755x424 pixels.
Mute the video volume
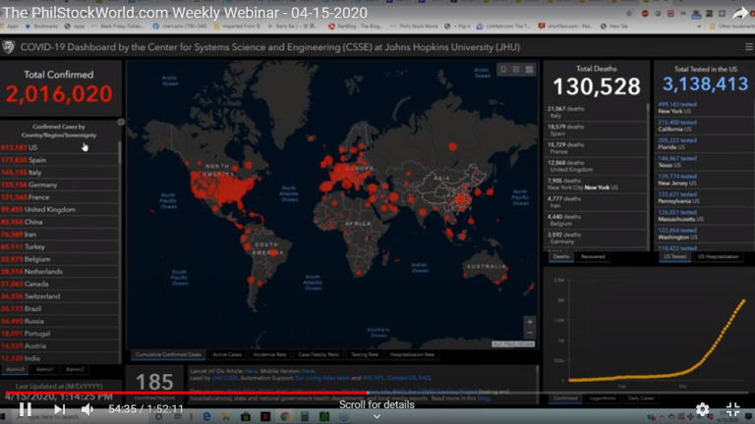point(87,409)
